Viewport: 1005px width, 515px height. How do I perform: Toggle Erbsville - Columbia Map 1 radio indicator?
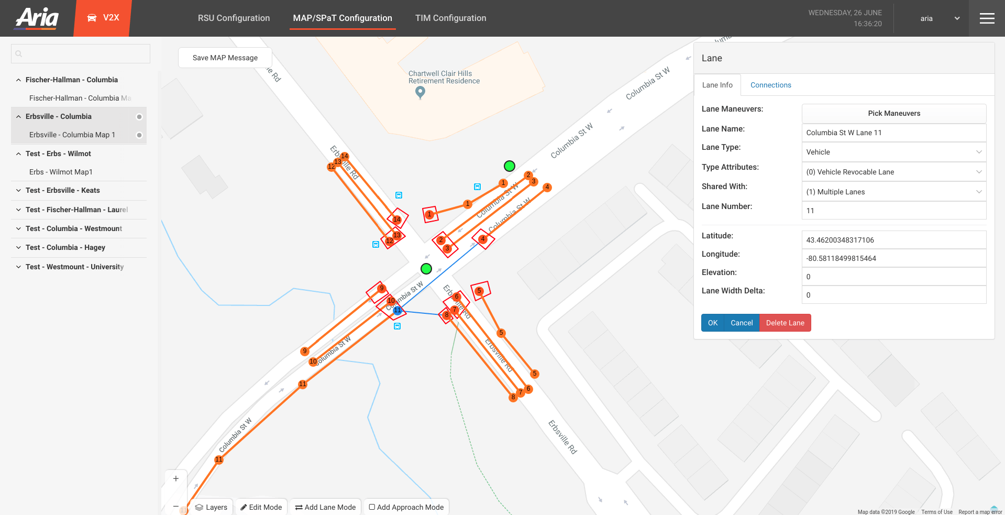pyautogui.click(x=139, y=135)
